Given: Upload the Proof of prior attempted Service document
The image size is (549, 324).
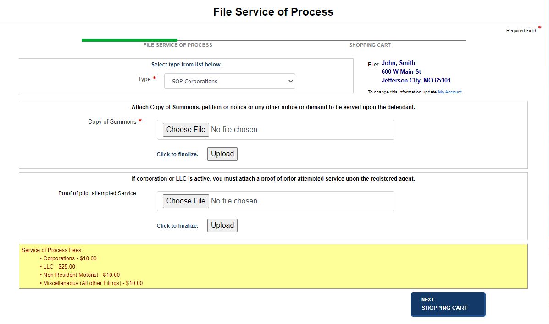Looking at the screenshot, I should [x=222, y=225].
